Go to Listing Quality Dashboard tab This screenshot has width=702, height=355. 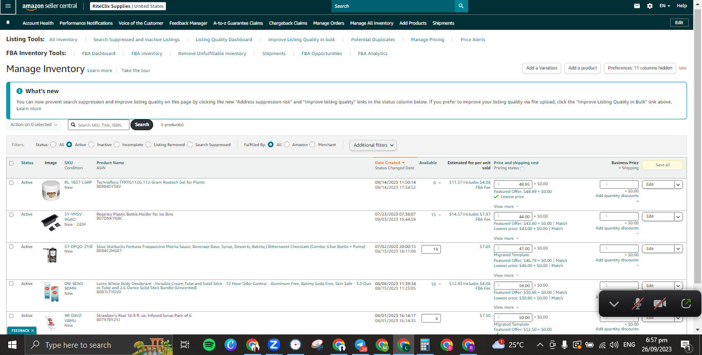click(x=224, y=40)
